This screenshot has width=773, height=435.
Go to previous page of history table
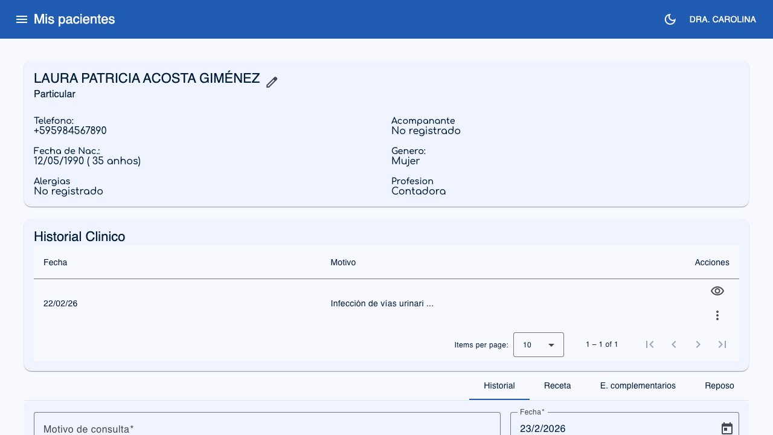coord(674,344)
